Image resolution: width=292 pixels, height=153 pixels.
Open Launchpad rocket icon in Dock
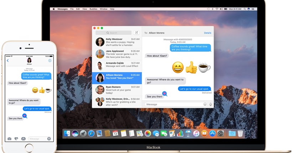[83, 133]
